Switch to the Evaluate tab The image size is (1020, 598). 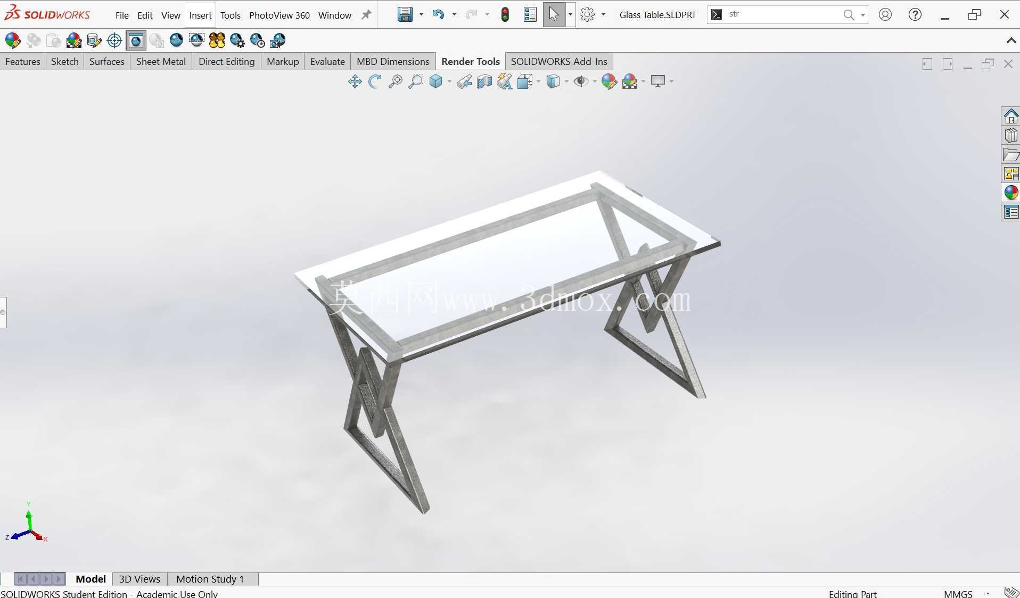[327, 61]
